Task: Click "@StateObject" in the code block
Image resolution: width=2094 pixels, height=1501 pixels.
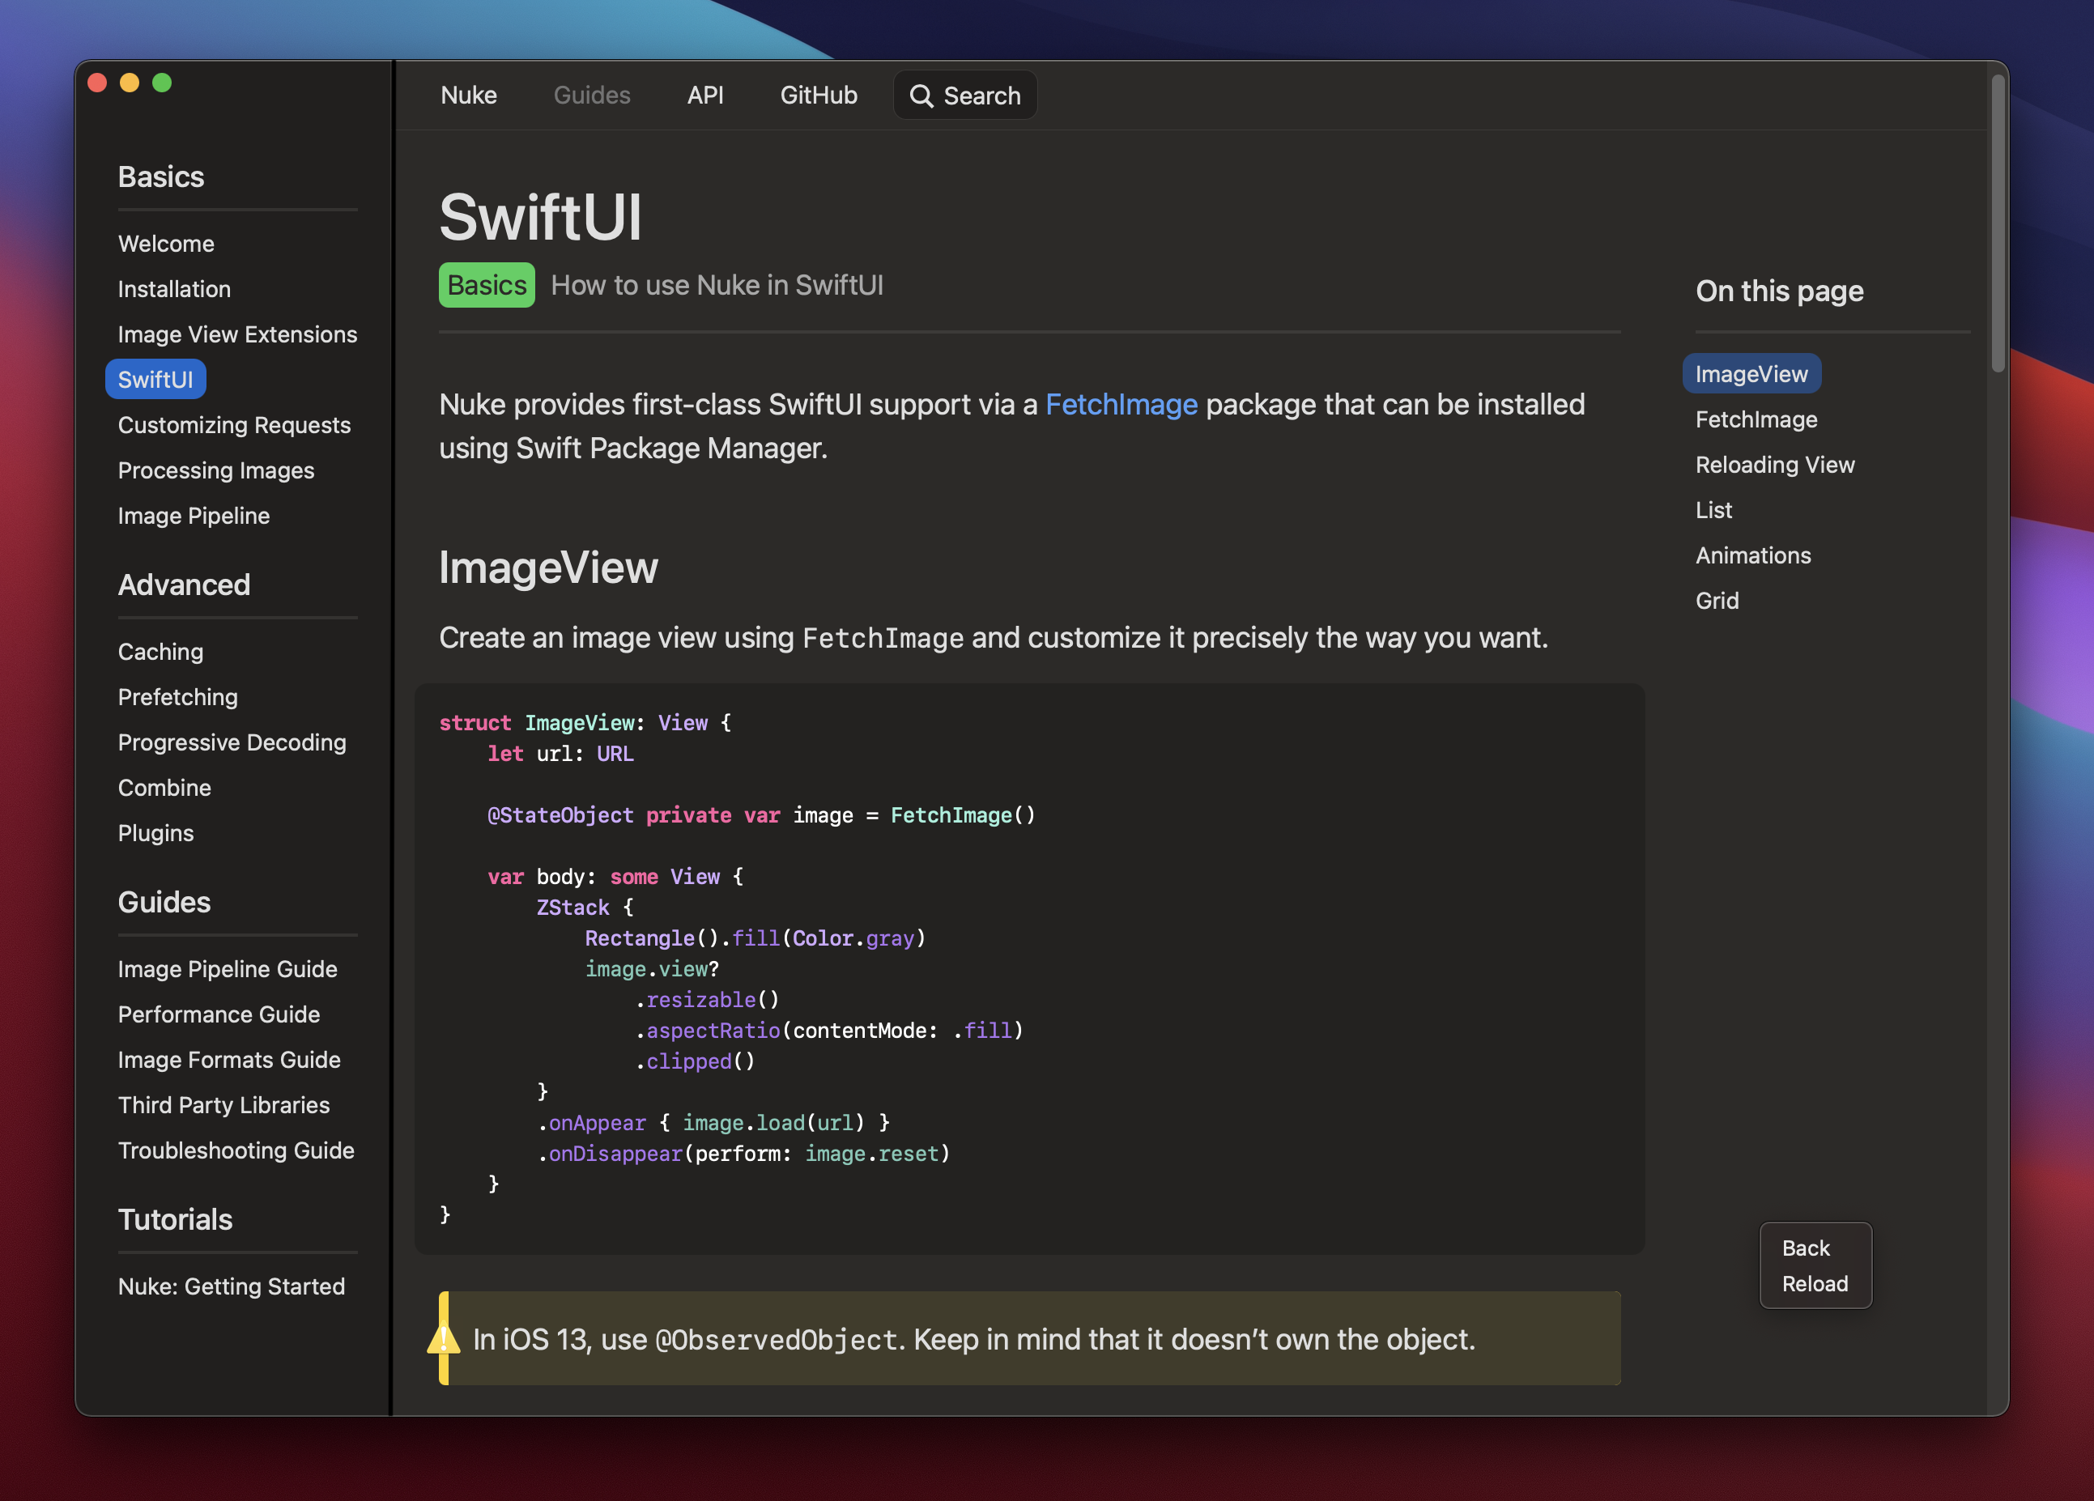Action: click(x=560, y=815)
